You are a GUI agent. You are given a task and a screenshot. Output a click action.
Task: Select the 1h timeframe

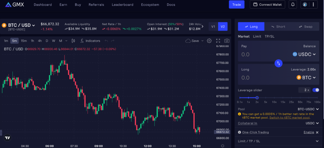coord(32,41)
